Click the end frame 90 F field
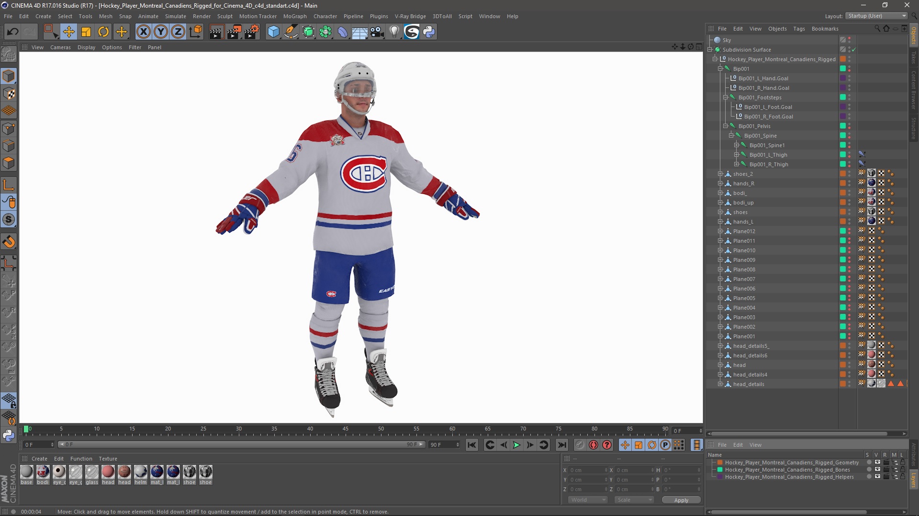Image resolution: width=919 pixels, height=516 pixels. coord(444,445)
